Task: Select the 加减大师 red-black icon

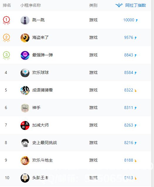Action: 25,125
